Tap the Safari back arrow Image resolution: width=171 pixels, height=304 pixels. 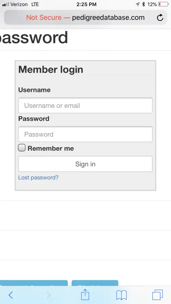click(x=11, y=295)
